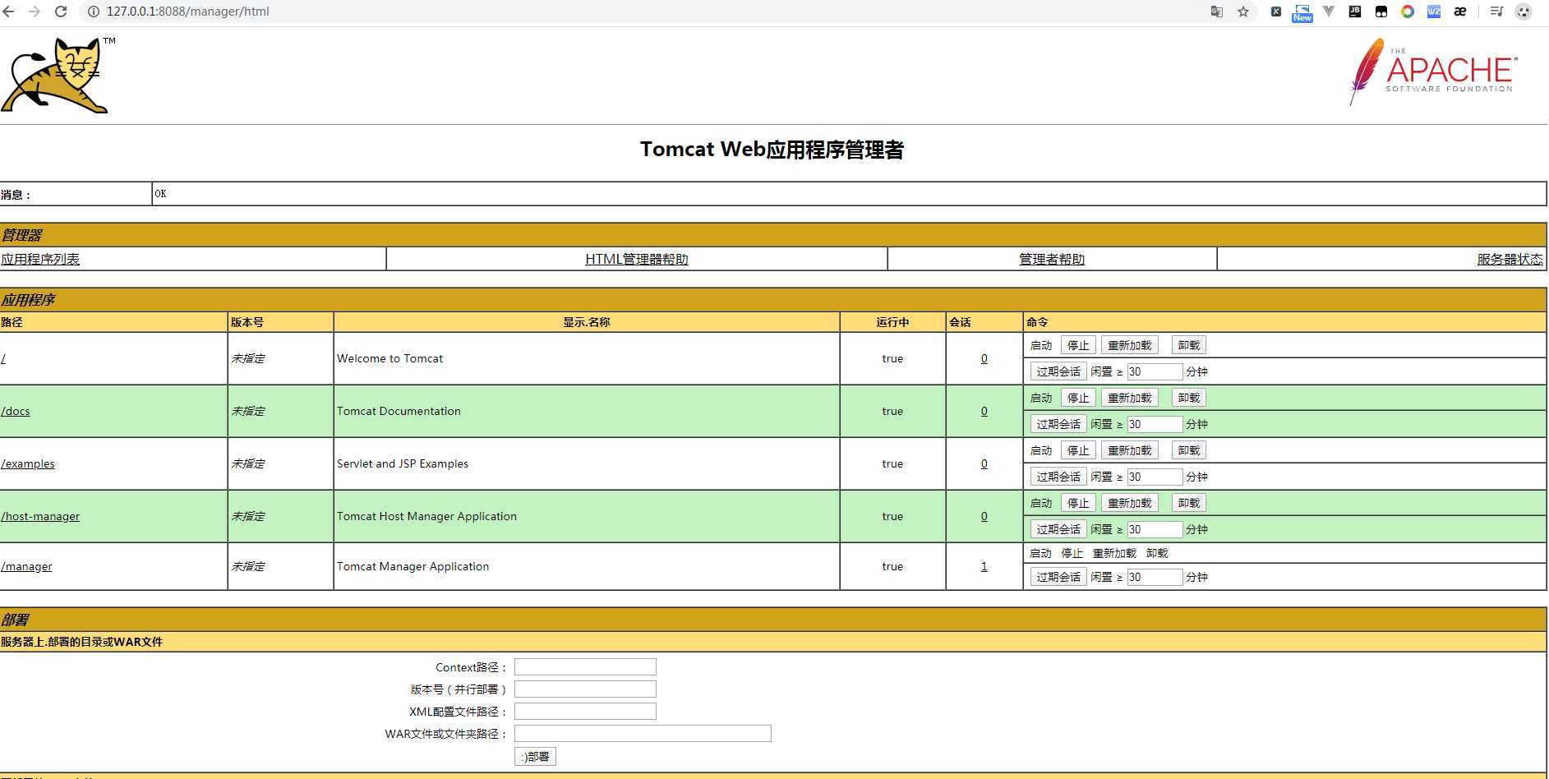
Task: Stop (停止) the root / application
Action: coord(1078,345)
